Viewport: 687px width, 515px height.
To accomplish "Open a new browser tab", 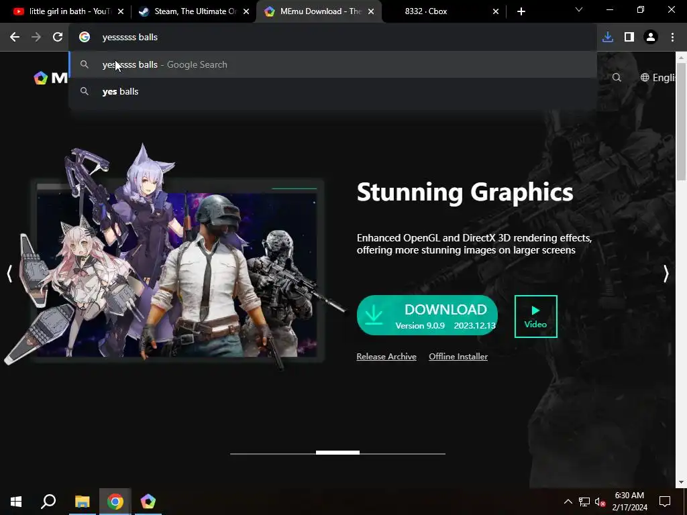I will click(x=521, y=11).
